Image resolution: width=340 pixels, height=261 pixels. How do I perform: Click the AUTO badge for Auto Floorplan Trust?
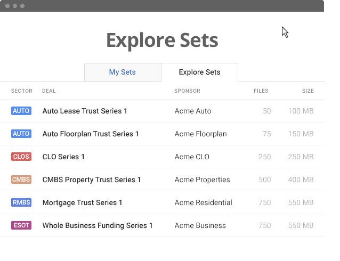[x=21, y=134]
